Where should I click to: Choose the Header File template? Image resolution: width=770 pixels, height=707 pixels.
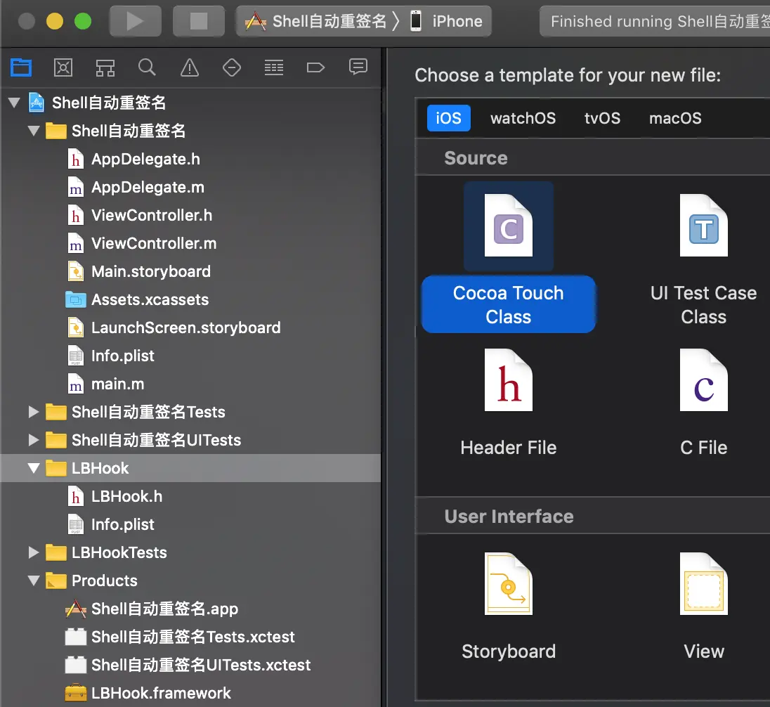point(508,403)
